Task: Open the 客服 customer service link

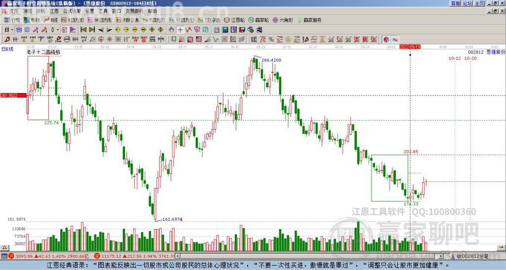Action: pos(456,3)
